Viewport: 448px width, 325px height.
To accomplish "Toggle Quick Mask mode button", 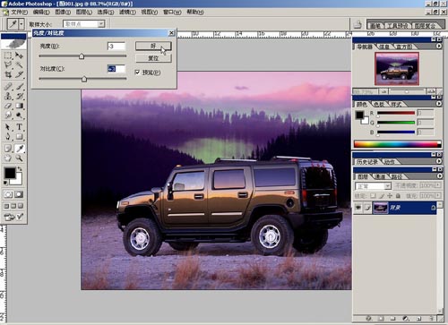I will point(19,194).
